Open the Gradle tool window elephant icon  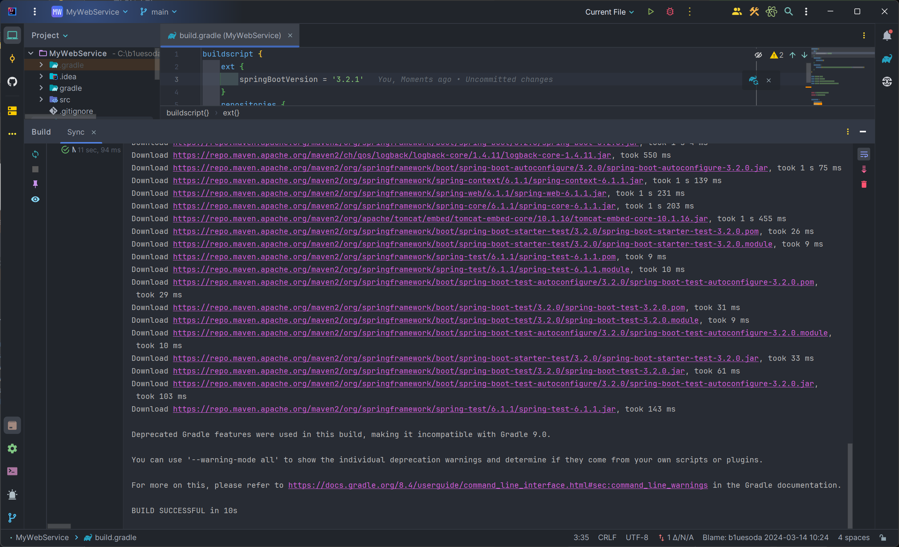(x=887, y=58)
